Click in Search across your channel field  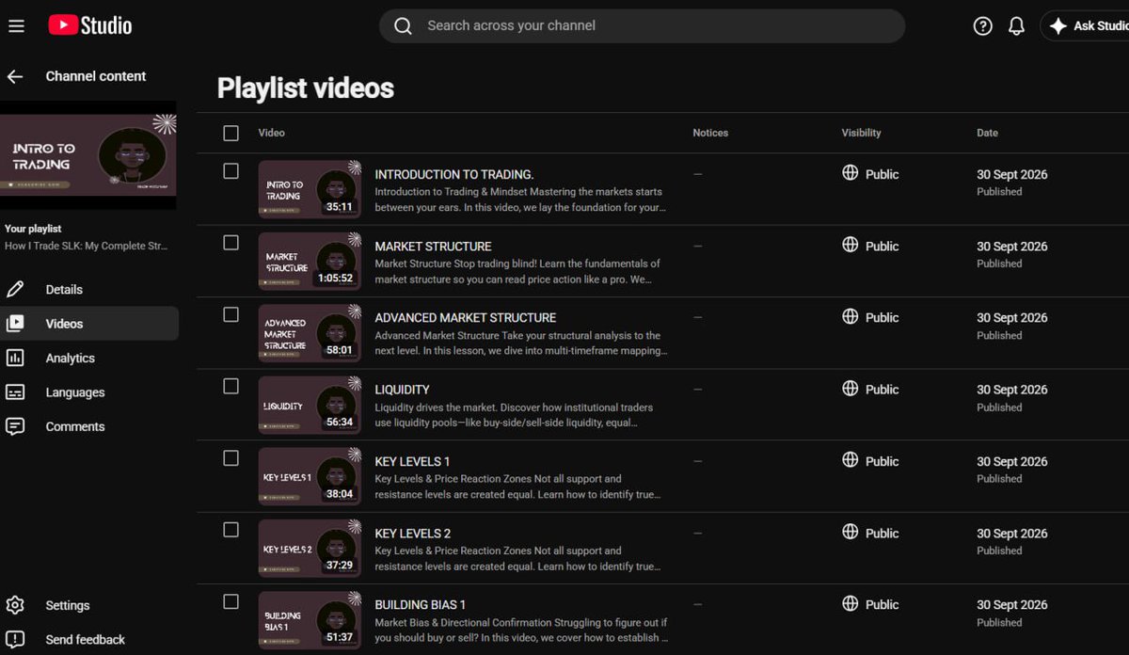pyautogui.click(x=642, y=26)
